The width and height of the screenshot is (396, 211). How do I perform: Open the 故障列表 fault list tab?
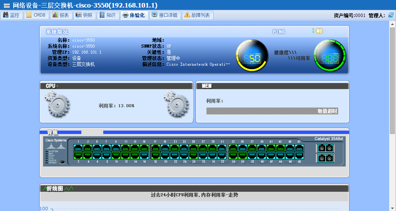pyautogui.click(x=197, y=15)
